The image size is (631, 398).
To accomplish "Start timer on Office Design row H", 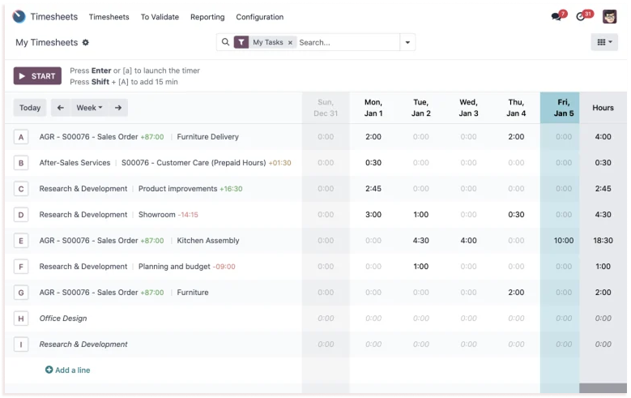I will (x=21, y=319).
